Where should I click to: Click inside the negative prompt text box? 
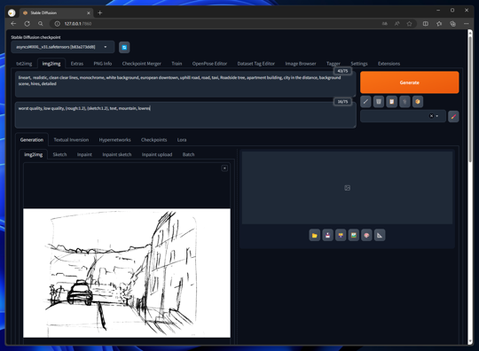185,115
